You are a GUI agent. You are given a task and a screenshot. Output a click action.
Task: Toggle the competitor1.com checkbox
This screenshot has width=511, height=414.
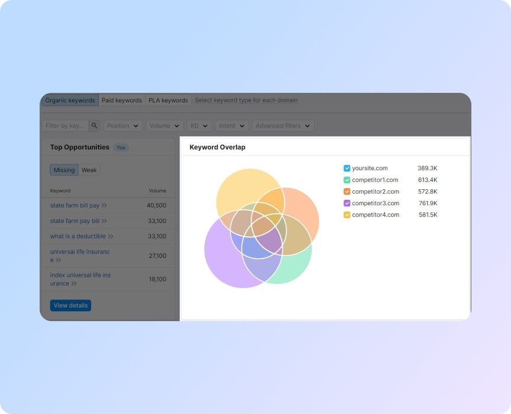click(347, 180)
